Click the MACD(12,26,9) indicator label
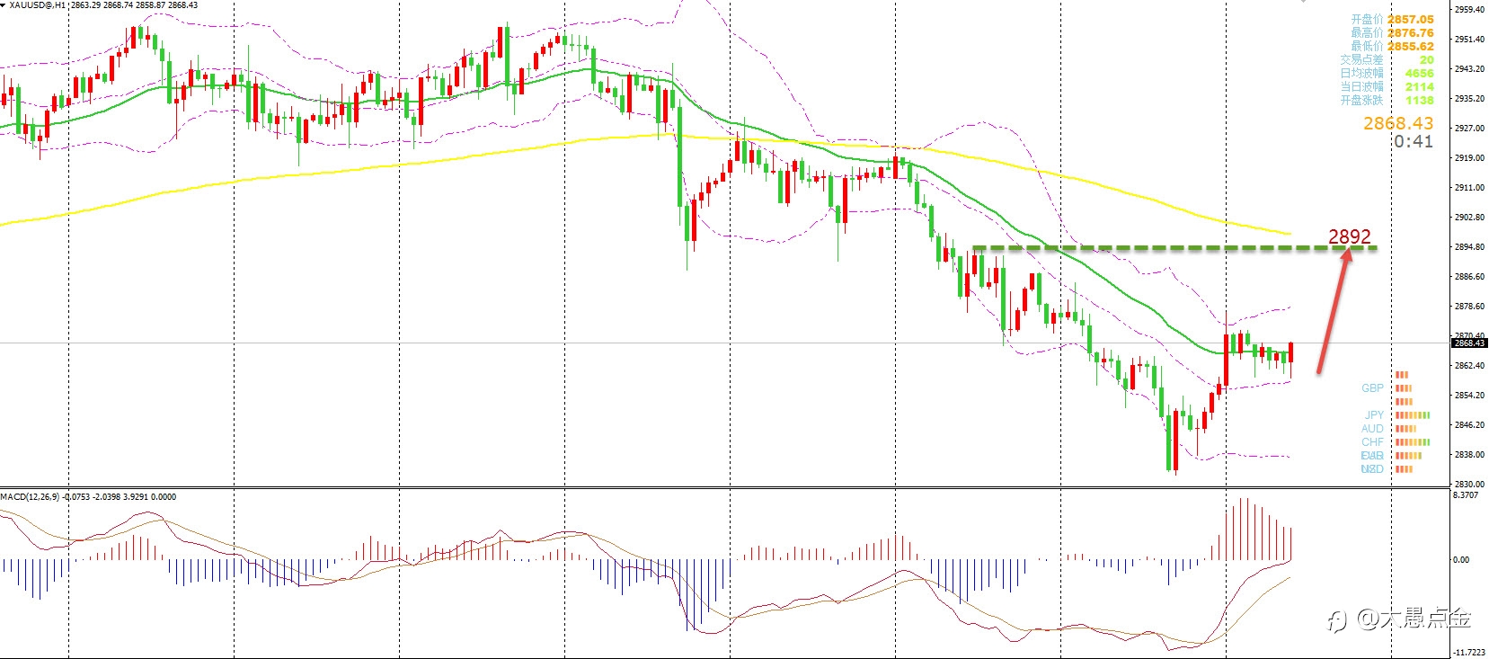Viewport: 1489px width, 659px height. tap(31, 496)
